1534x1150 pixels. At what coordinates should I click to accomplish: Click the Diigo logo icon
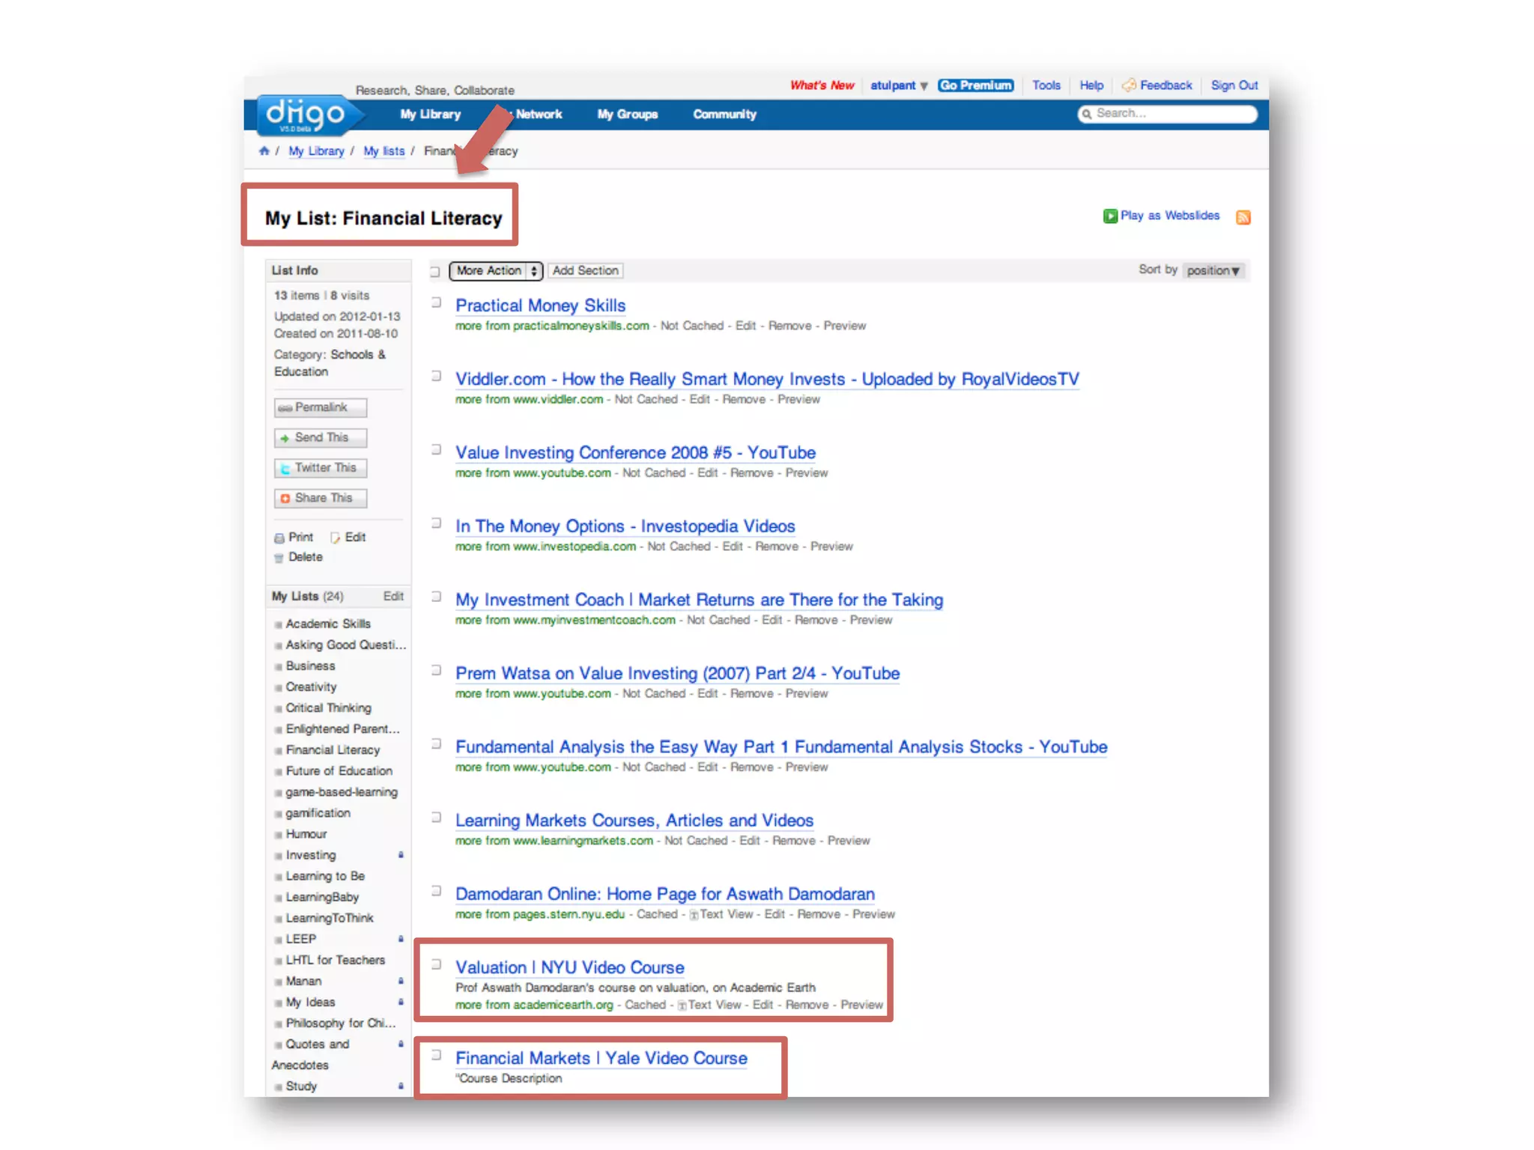306,115
